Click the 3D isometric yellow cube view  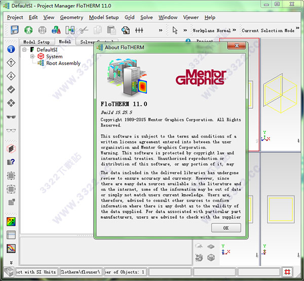point(281,93)
